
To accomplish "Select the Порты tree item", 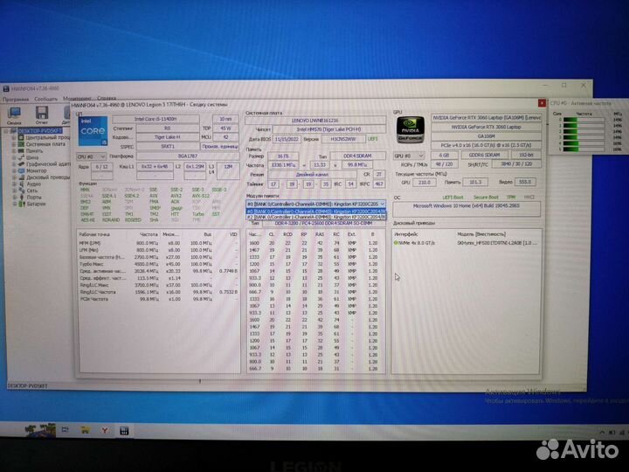I will pyautogui.click(x=34, y=197).
